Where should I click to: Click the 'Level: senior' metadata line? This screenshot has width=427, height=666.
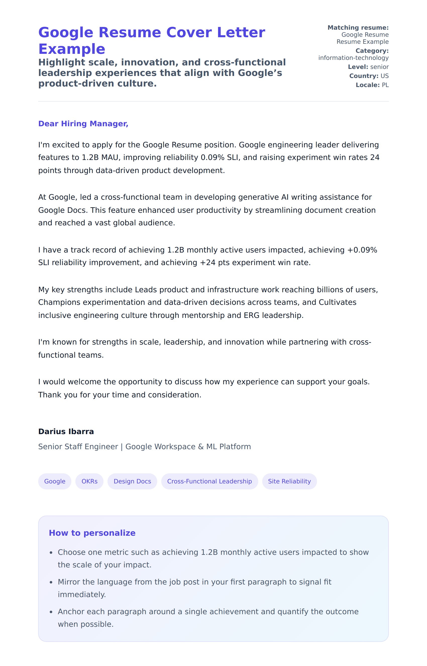[x=368, y=67]
